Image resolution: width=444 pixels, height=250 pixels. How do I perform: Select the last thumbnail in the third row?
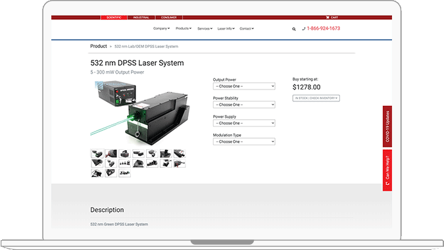pyautogui.click(x=124, y=173)
